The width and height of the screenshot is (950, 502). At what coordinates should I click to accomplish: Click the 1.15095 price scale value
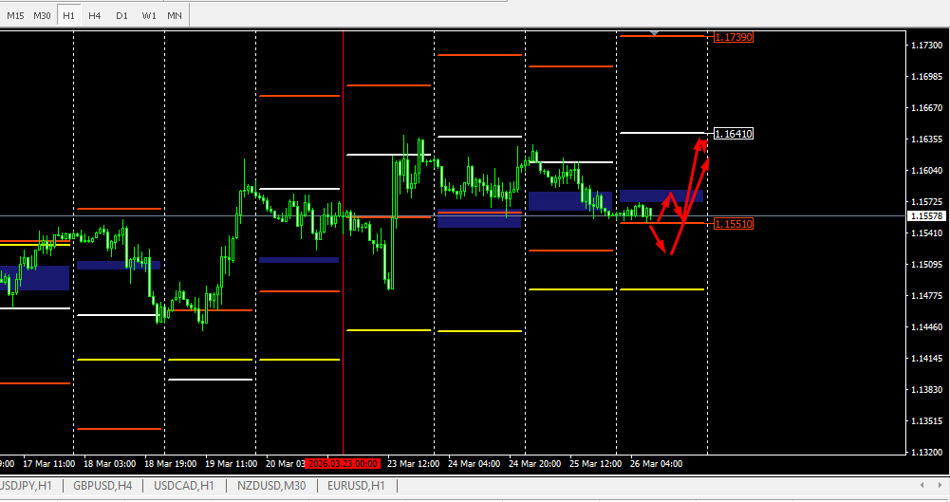[x=927, y=265]
